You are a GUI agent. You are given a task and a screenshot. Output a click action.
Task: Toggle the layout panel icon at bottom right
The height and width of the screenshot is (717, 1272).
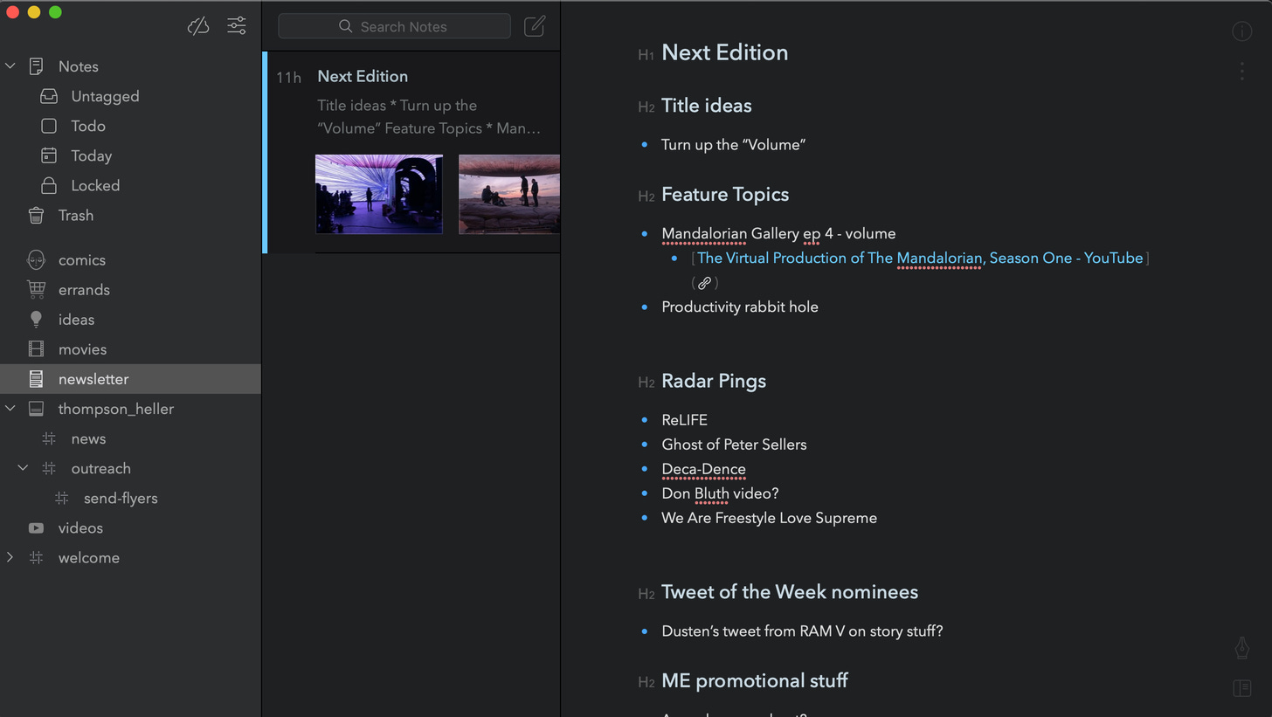[x=1241, y=688]
